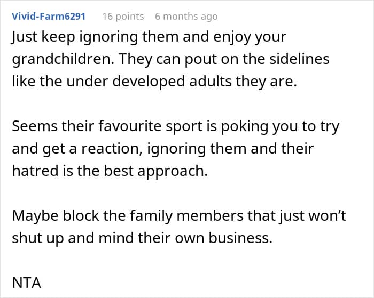
Task: Click the NTA verdict text
Action: click(26, 283)
